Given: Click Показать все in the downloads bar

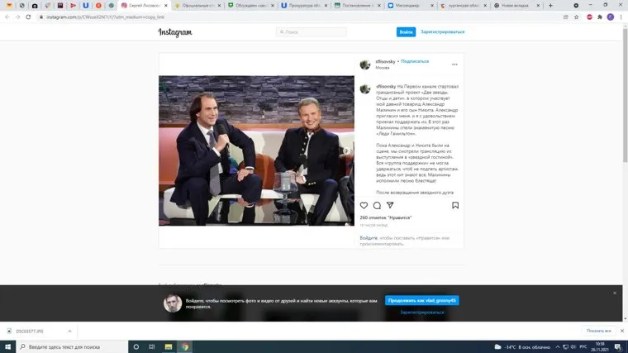Looking at the screenshot, I should pyautogui.click(x=598, y=331).
